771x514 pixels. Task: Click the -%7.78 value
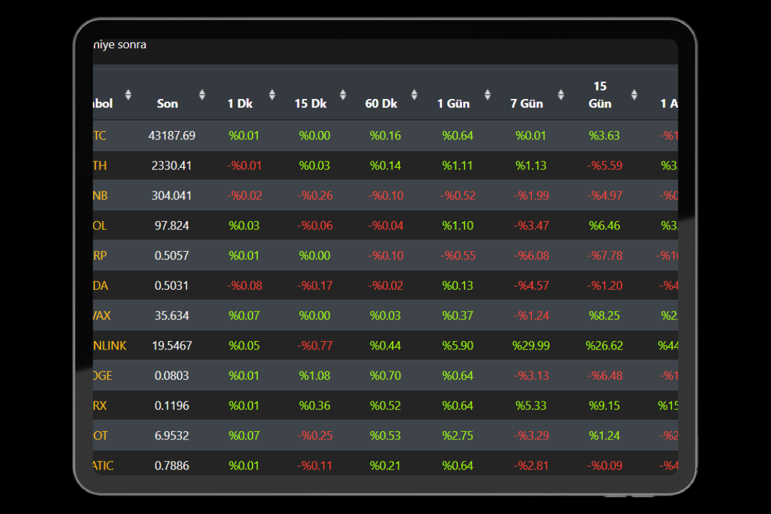point(604,256)
